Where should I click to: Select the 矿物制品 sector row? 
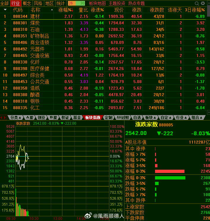tap(103, 36)
